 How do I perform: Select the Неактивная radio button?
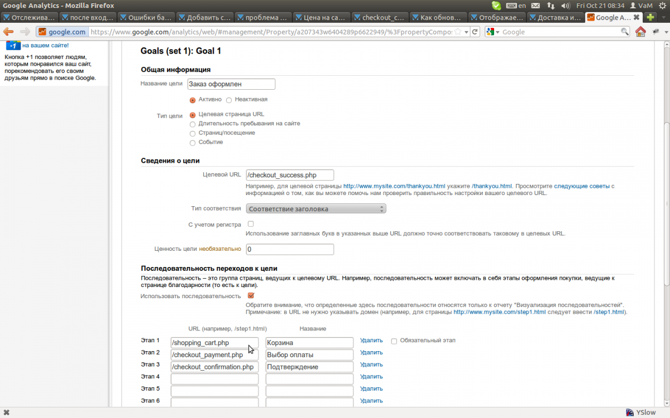229,100
